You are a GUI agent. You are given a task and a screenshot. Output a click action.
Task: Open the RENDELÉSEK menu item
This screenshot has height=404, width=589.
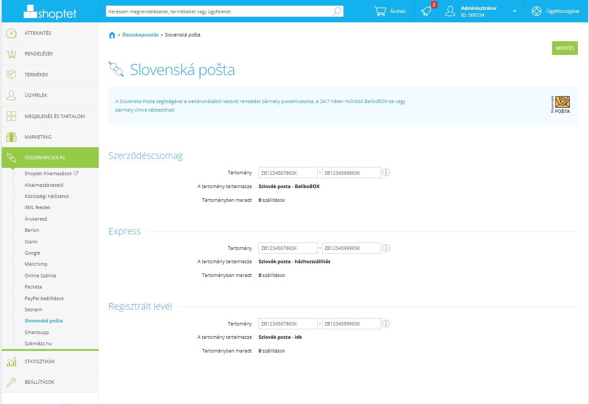pyautogui.click(x=50, y=54)
